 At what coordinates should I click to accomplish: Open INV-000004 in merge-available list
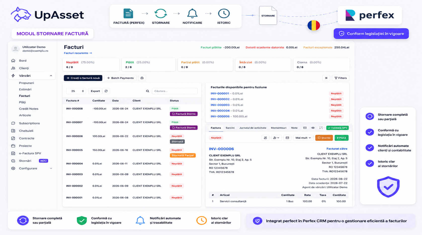[x=220, y=111]
